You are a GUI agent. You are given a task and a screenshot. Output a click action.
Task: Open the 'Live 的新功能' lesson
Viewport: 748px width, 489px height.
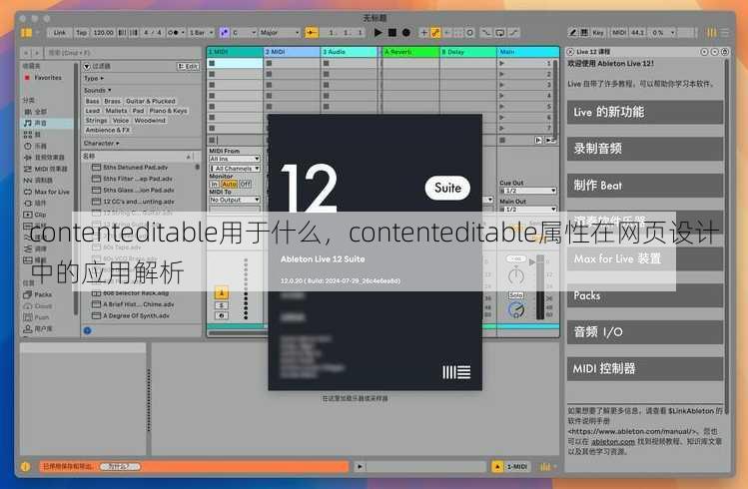pyautogui.click(x=645, y=112)
